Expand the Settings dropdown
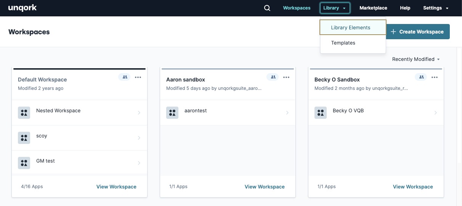 coord(436,8)
